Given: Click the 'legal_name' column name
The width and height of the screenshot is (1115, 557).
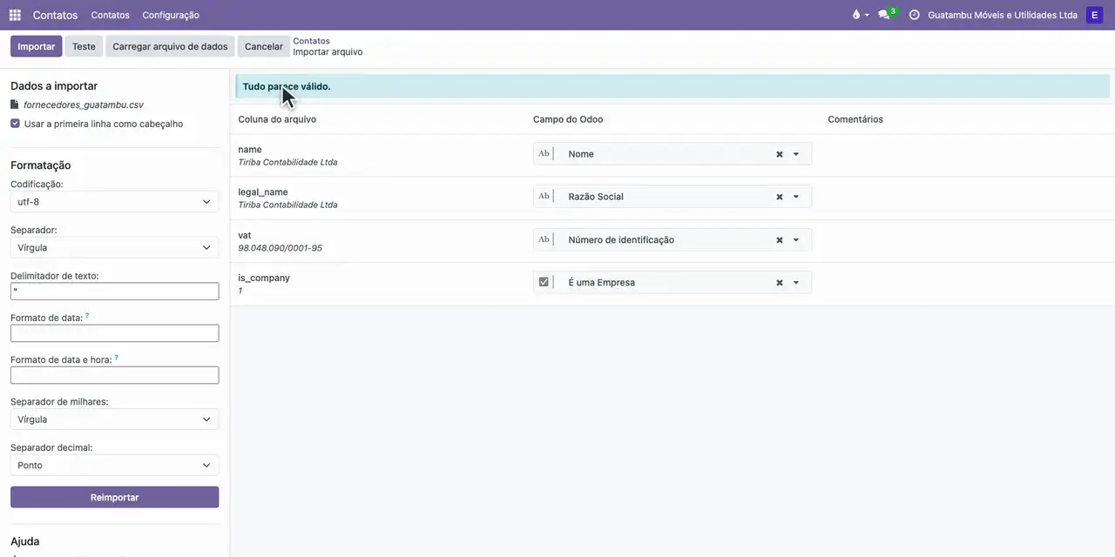Looking at the screenshot, I should point(263,192).
